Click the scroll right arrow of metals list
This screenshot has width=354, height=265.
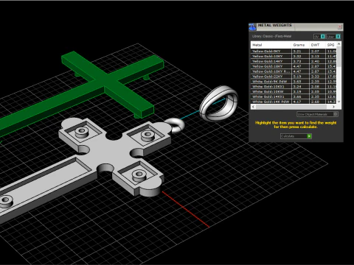(x=333, y=107)
